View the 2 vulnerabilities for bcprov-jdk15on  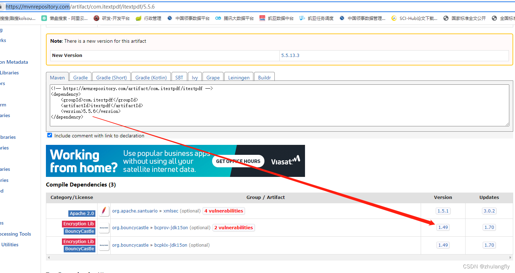click(x=233, y=227)
